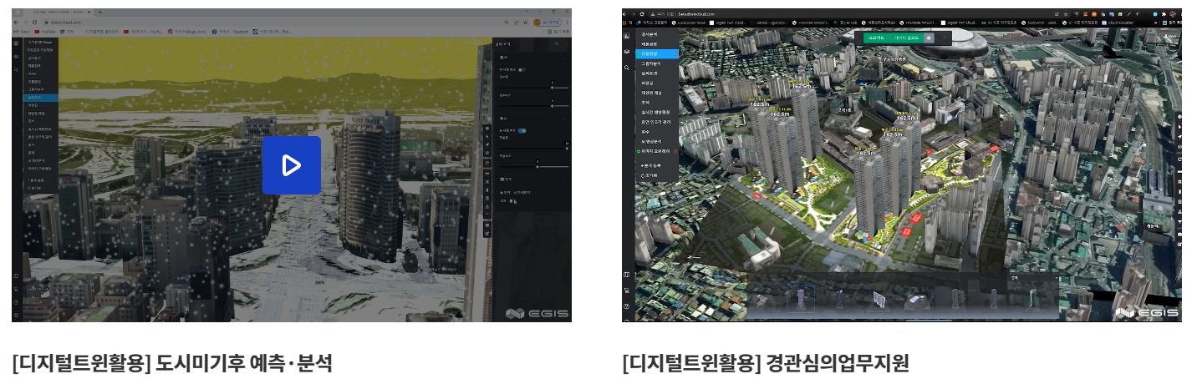Screen dimensions: 1192x384
Task: Collapse the first section header in the snow panel
Action: pos(502,57)
